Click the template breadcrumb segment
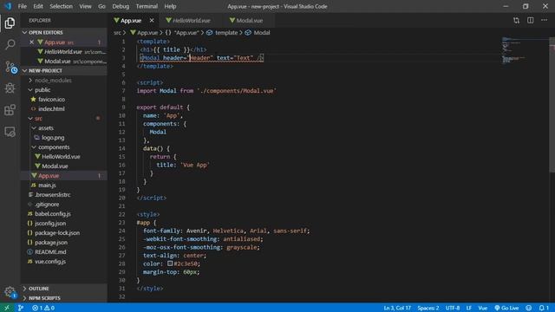 point(222,33)
